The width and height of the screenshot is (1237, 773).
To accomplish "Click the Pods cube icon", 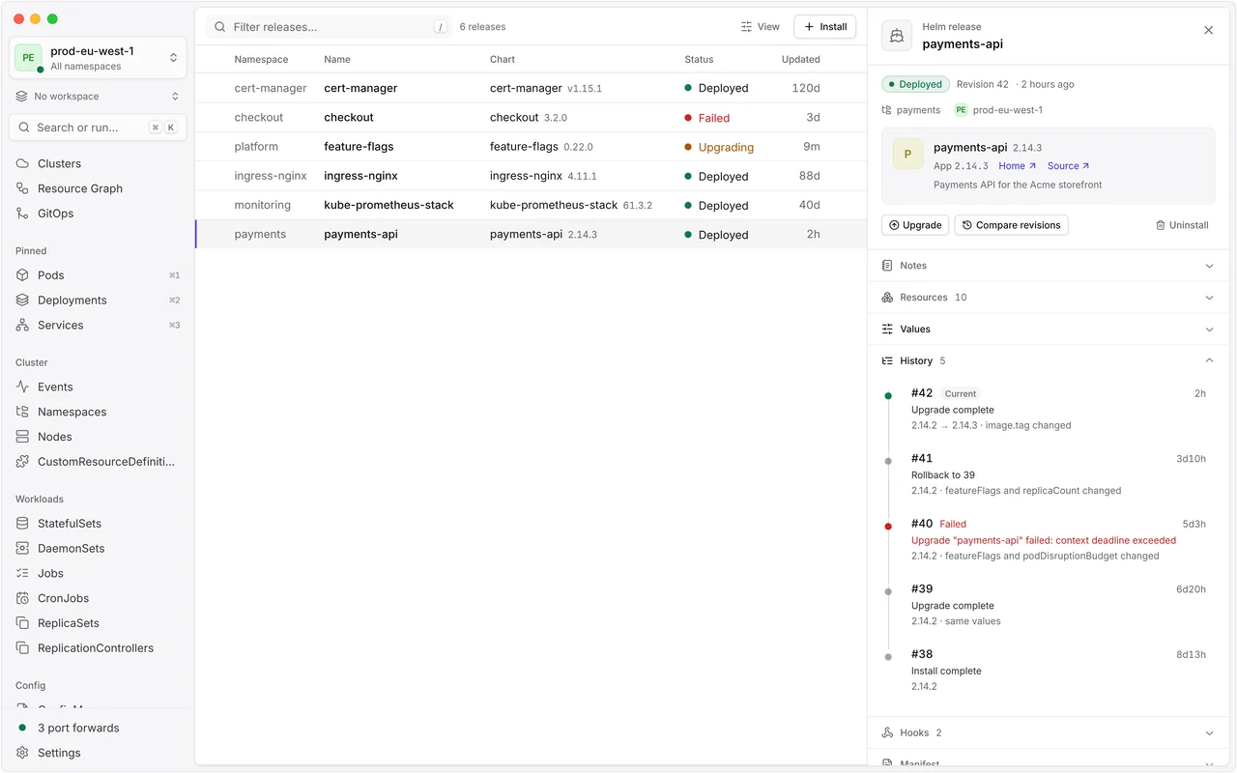I will (x=22, y=275).
